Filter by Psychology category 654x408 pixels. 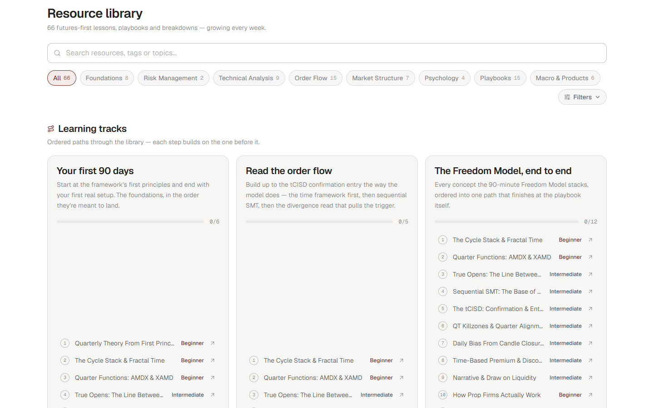click(x=445, y=78)
